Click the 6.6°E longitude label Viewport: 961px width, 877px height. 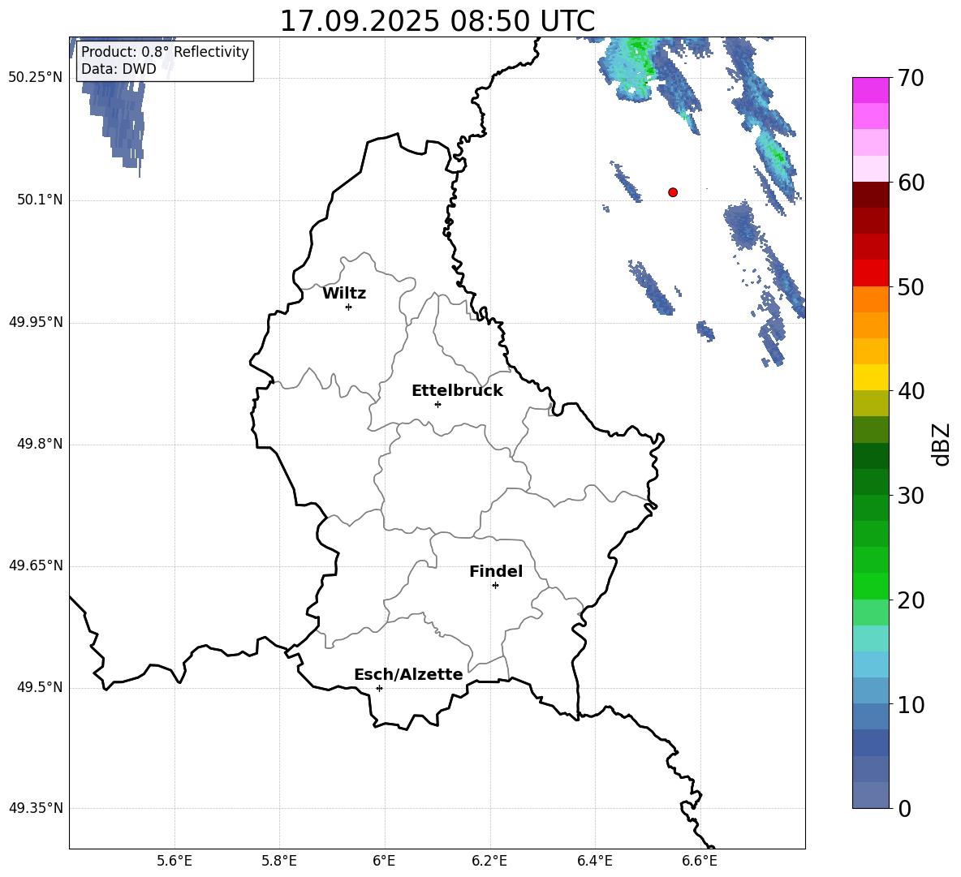point(700,861)
